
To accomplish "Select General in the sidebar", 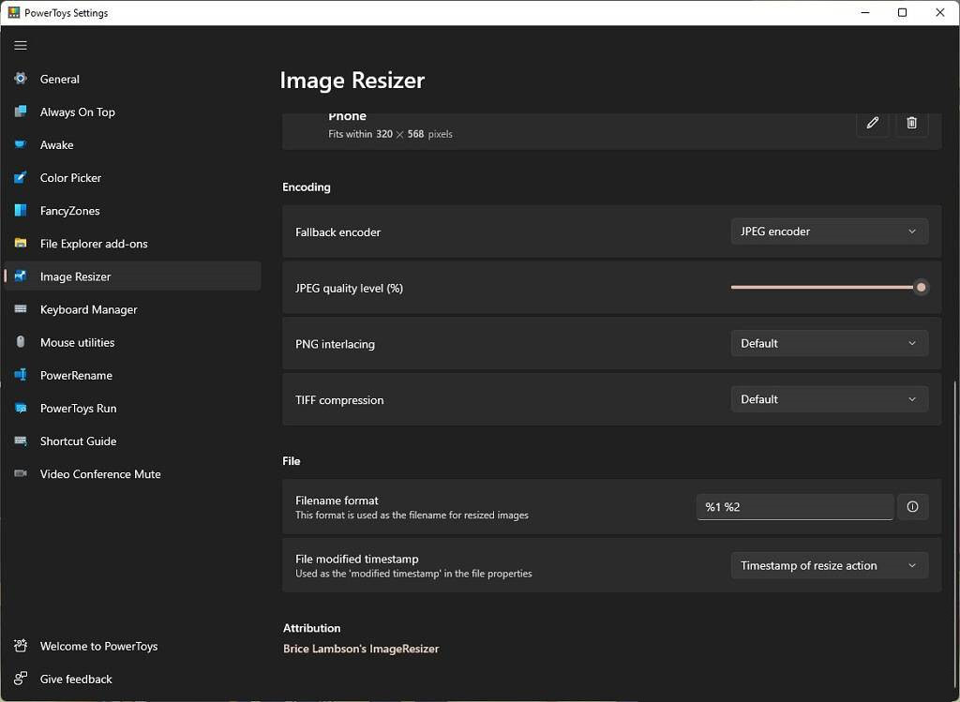I will [59, 80].
